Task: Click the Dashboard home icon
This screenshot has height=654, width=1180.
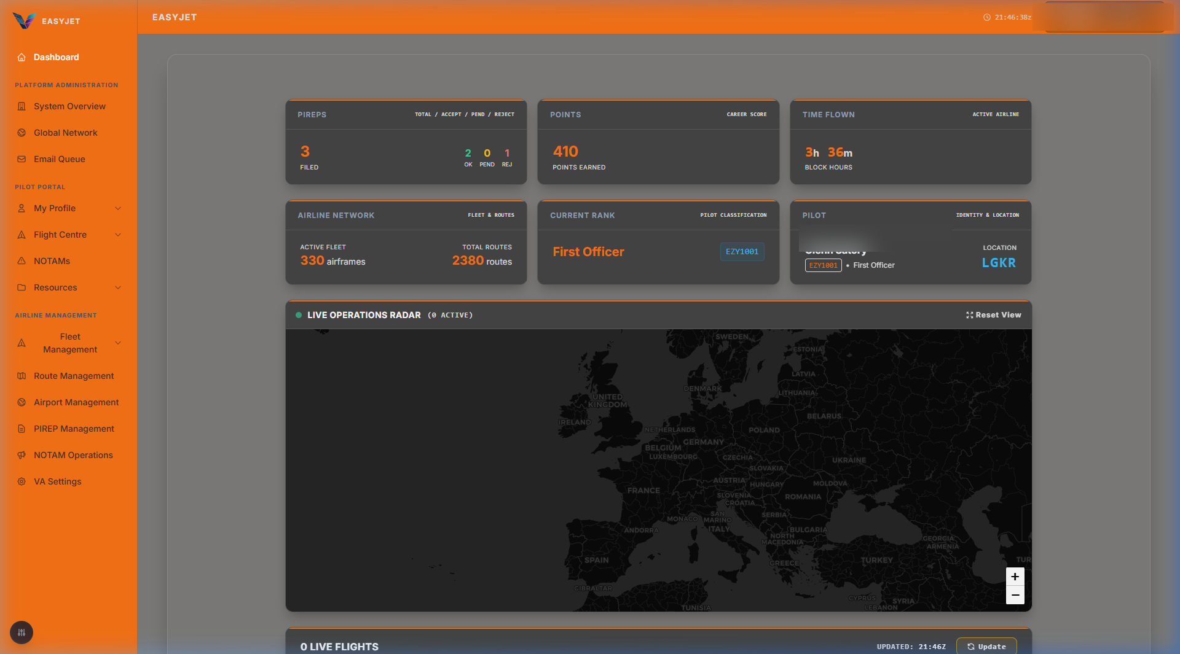Action: pyautogui.click(x=22, y=57)
